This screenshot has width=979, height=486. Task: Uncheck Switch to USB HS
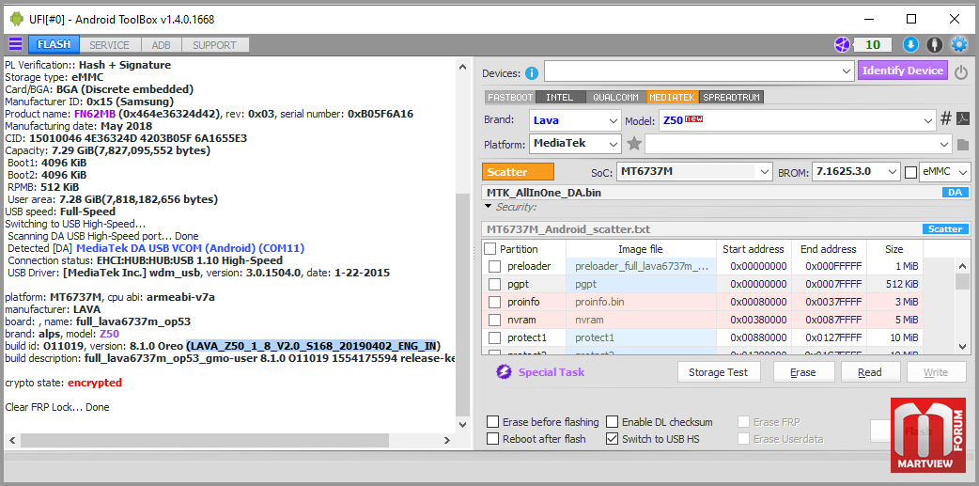pyautogui.click(x=612, y=438)
